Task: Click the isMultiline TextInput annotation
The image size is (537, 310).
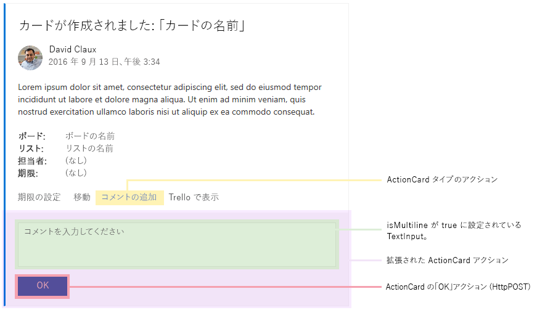Action: pyautogui.click(x=454, y=230)
